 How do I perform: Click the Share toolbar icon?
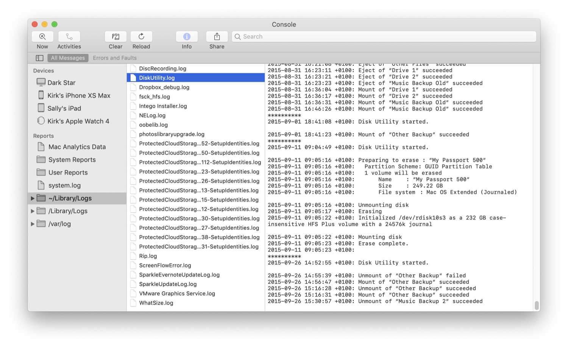click(x=217, y=37)
